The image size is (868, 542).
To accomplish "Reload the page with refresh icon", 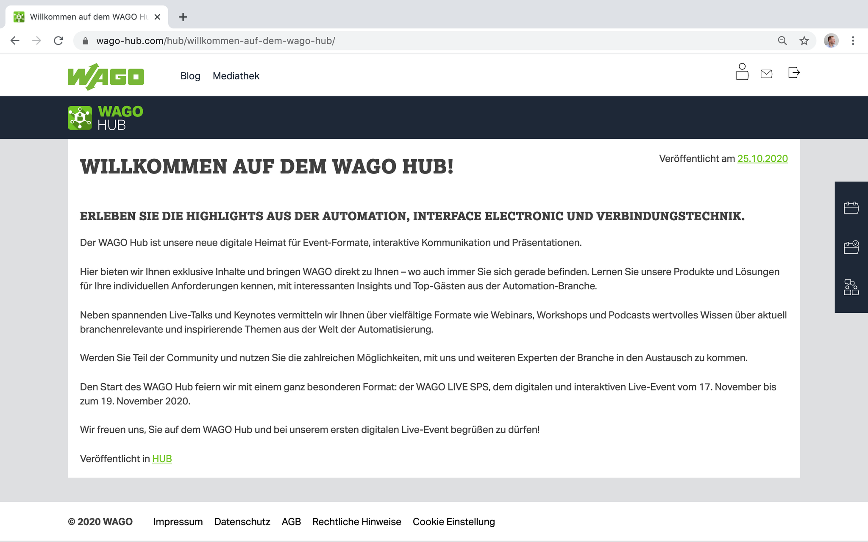I will (x=58, y=41).
